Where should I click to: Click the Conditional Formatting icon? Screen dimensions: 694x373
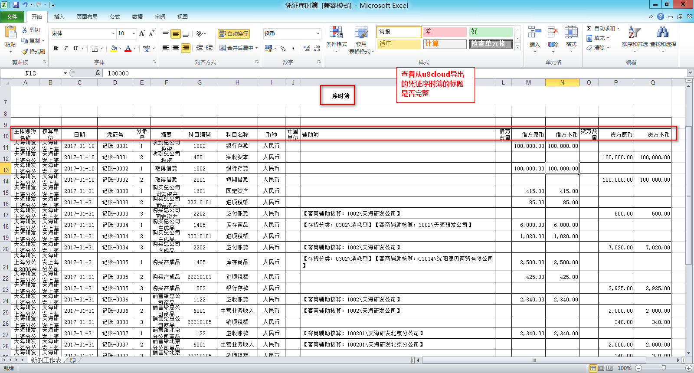point(336,33)
